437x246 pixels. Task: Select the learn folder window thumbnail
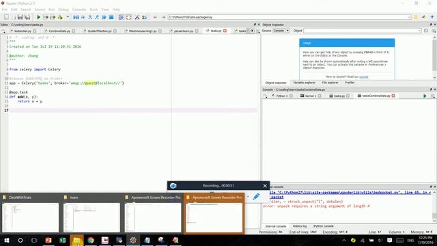91,214
